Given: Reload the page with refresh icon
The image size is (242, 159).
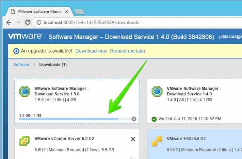Looking at the screenshot, I should tap(28, 22).
